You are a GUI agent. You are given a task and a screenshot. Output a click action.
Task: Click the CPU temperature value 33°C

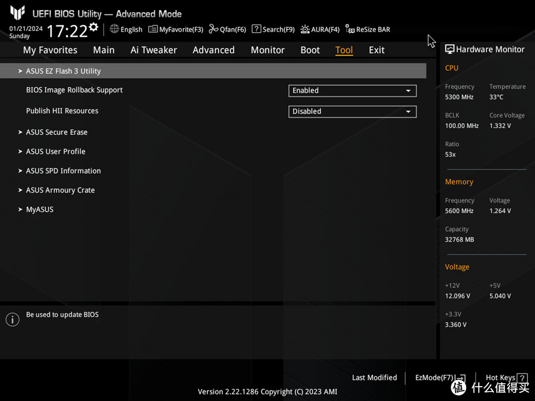click(x=496, y=97)
